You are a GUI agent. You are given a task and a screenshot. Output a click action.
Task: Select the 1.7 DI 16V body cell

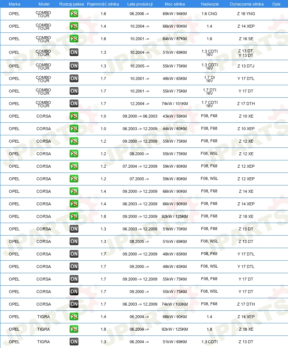(210, 79)
